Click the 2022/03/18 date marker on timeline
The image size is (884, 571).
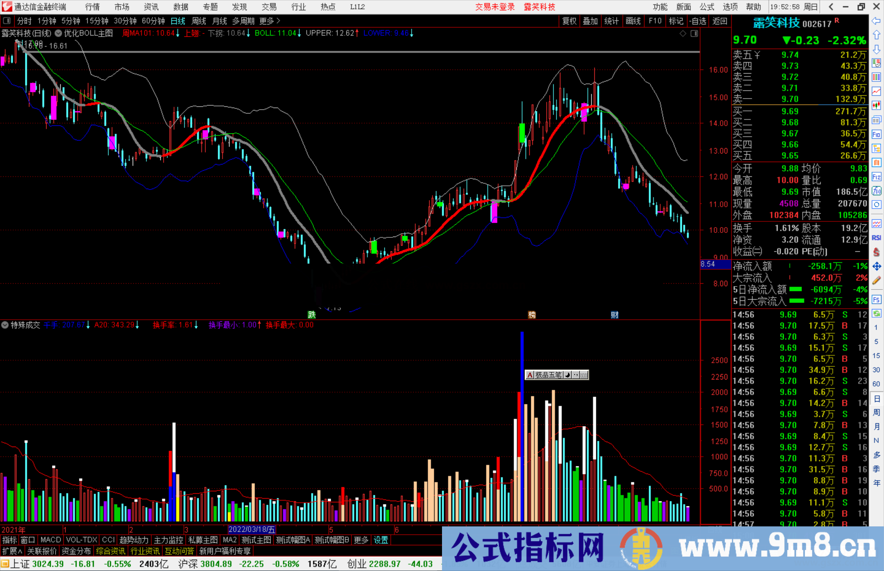(x=251, y=530)
